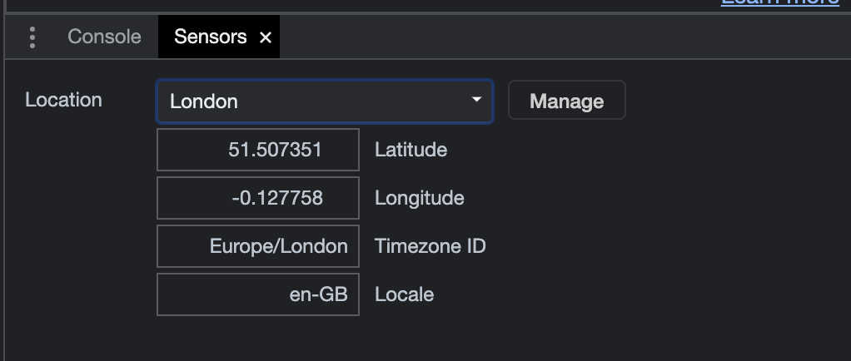This screenshot has height=361, width=851.
Task: Click the Manage locations button
Action: pyautogui.click(x=566, y=101)
